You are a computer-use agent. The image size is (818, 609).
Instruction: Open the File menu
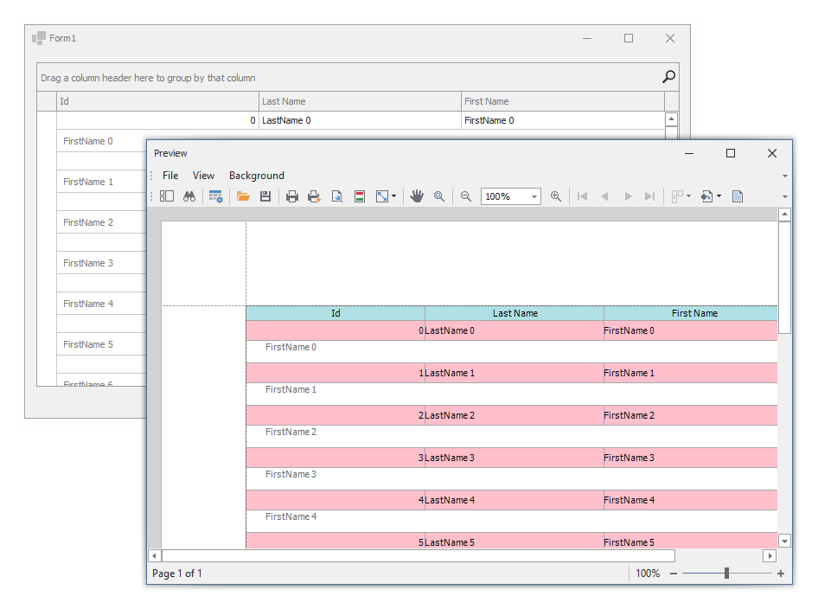coord(170,176)
